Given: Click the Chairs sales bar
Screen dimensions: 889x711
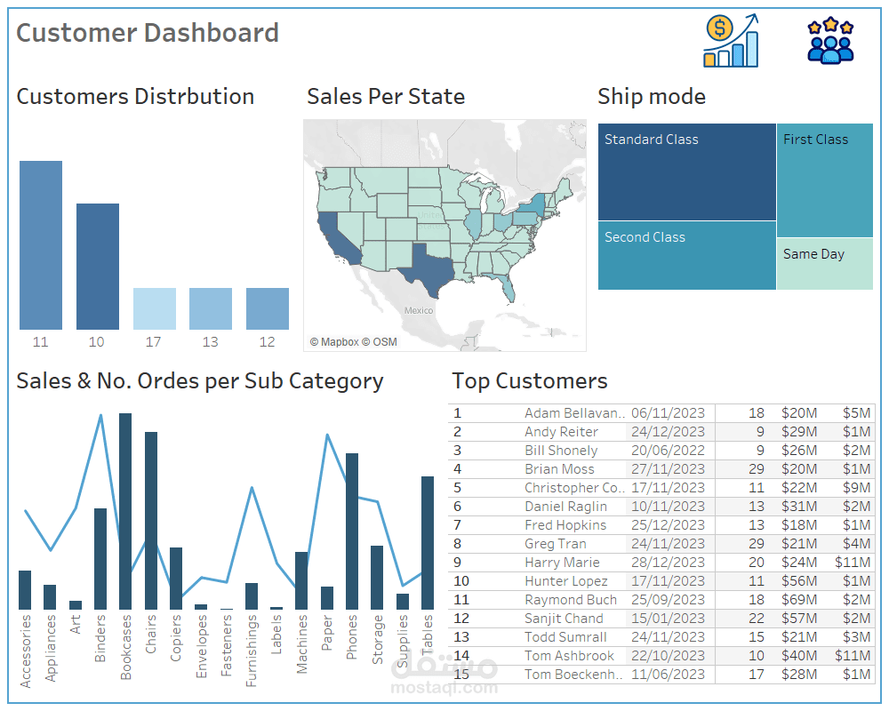Looking at the screenshot, I should tap(151, 521).
